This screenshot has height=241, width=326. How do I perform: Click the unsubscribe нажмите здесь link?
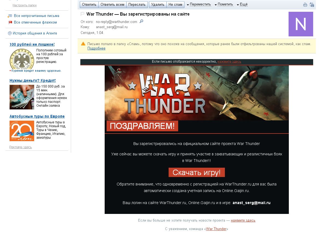pyautogui.click(x=243, y=220)
